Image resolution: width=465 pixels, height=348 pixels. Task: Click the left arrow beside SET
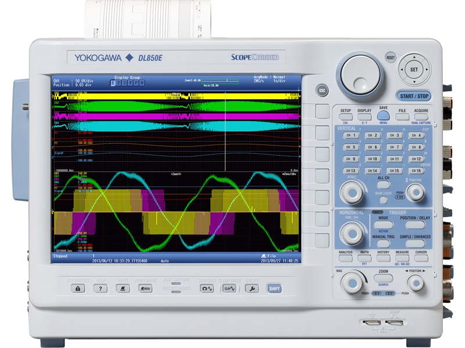(x=402, y=70)
